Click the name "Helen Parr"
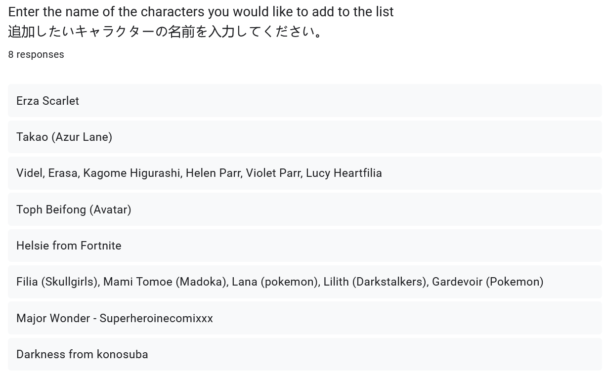Image resolution: width=606 pixels, height=374 pixels. click(x=214, y=173)
